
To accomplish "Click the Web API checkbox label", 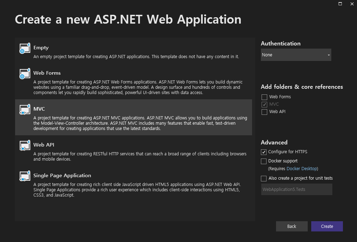I will tap(277, 112).
